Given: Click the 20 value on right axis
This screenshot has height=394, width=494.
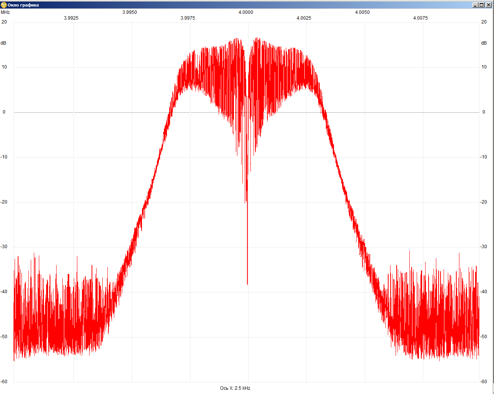Looking at the screenshot, I should point(484,22).
